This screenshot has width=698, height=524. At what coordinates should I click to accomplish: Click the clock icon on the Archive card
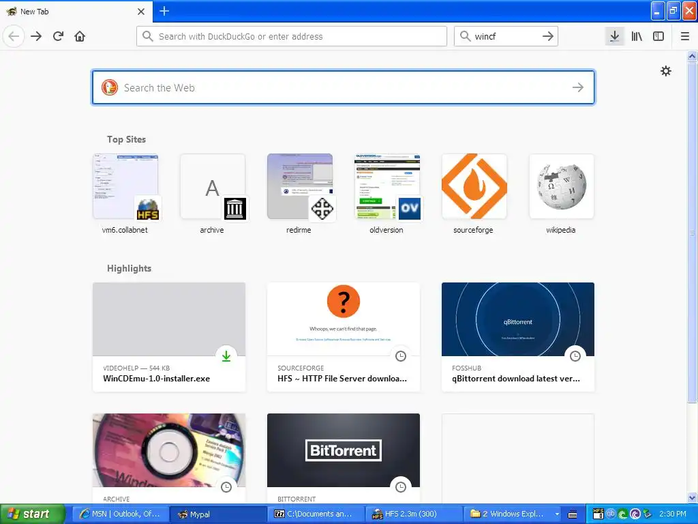[x=226, y=487]
